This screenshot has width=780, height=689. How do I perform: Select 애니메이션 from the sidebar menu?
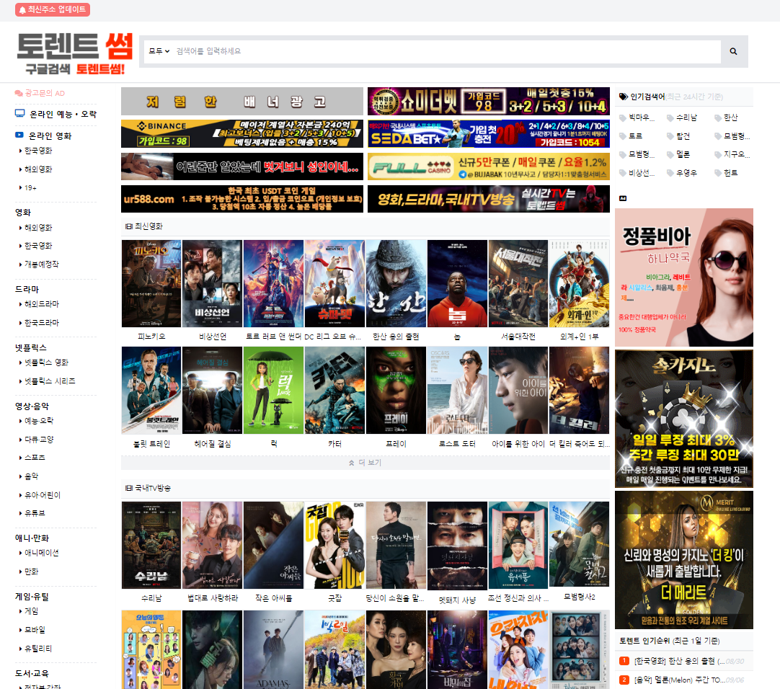(x=42, y=554)
